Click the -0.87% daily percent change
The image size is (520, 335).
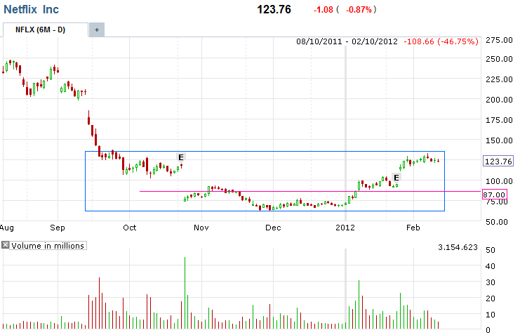click(359, 10)
